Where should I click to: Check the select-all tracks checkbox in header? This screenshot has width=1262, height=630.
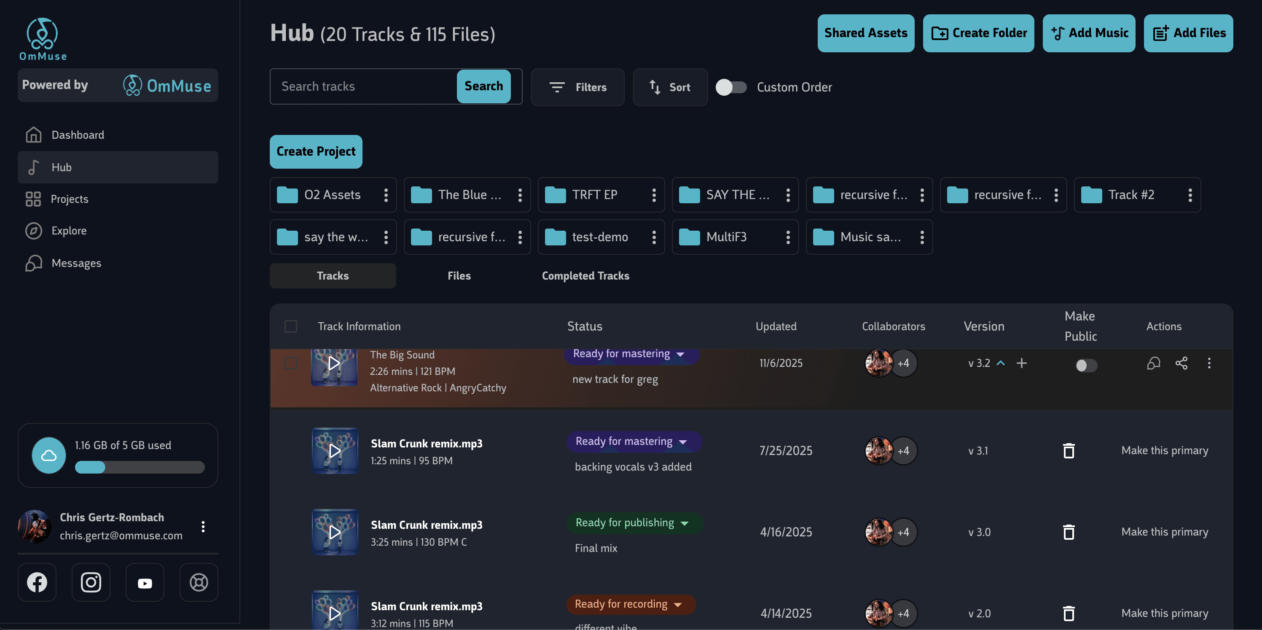[290, 326]
